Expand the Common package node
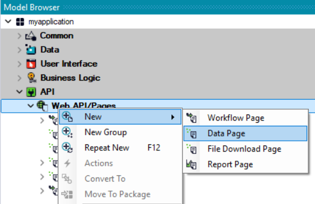Viewport: 315px width, 204px height. point(19,36)
